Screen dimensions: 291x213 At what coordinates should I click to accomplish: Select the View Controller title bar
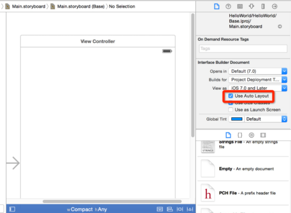98,41
